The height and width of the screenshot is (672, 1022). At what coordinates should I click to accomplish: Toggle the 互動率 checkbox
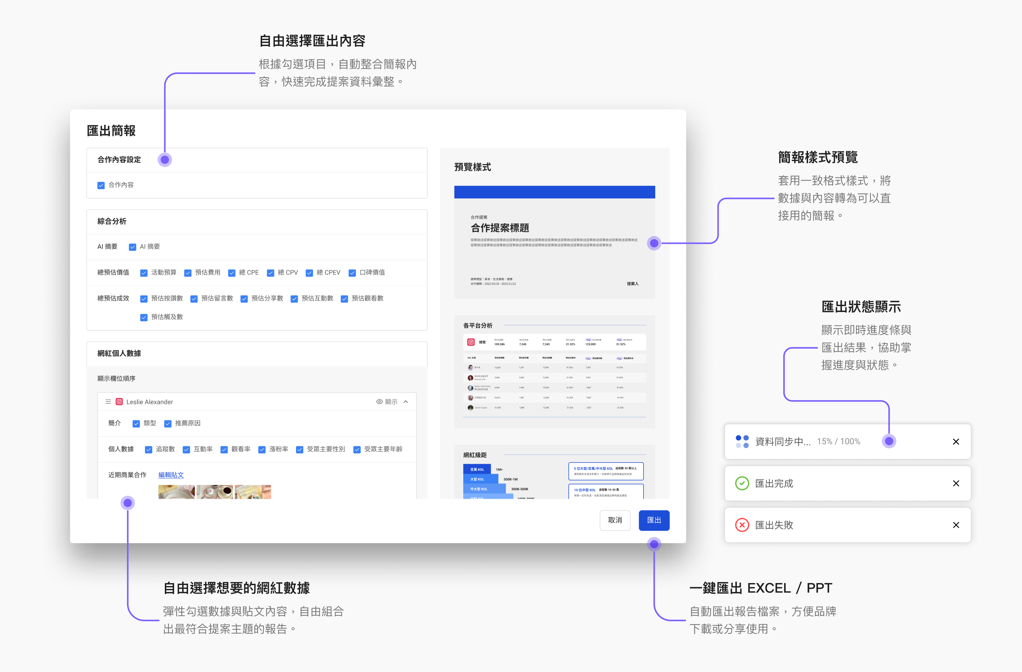pos(186,449)
